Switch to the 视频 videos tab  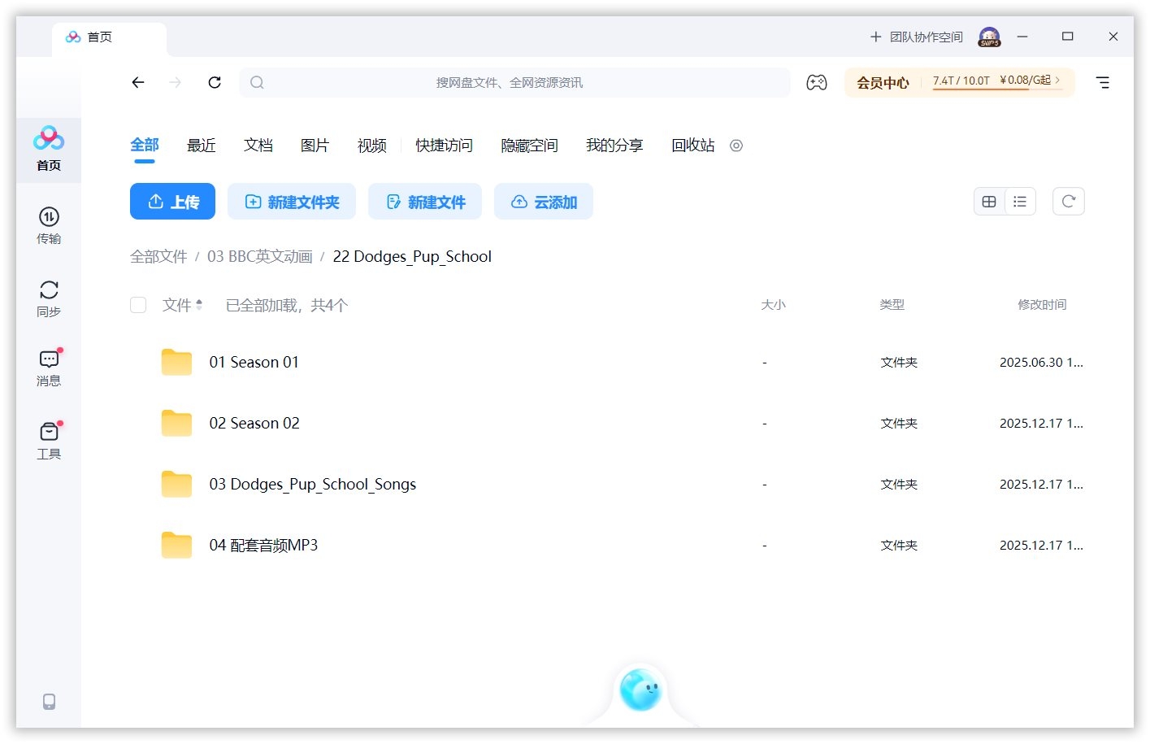click(x=371, y=146)
